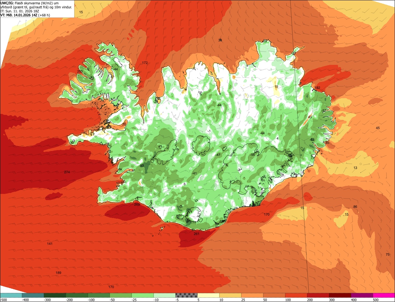
Task: Click the red 200 to 300 legend swatch
Action: [318, 295]
